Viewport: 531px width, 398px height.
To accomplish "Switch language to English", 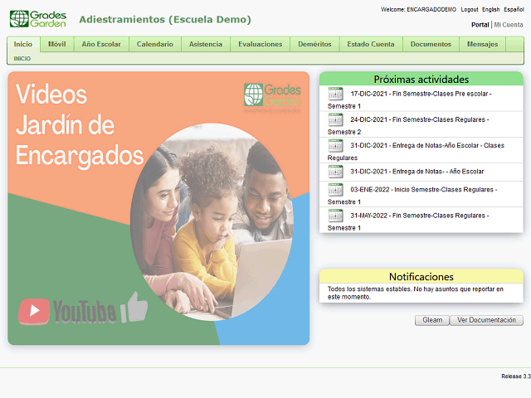I will pos(491,9).
